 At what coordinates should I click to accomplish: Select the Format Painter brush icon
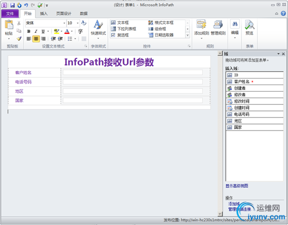(18, 38)
